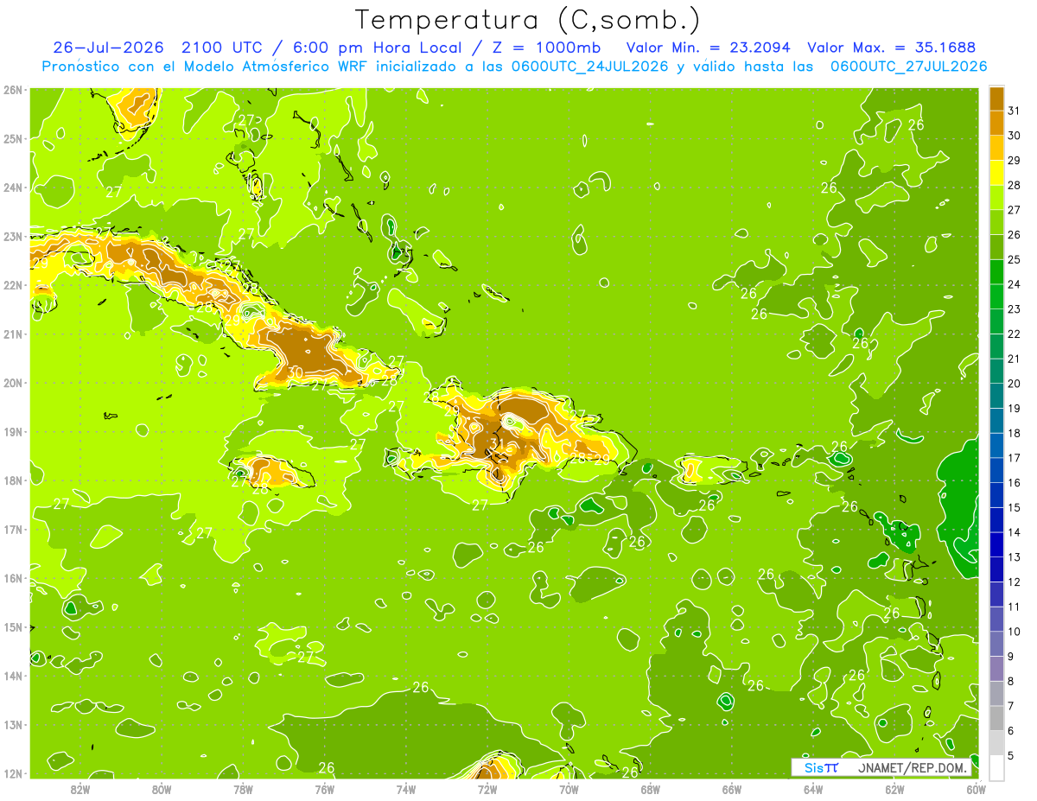
Task: Click the legend scale value 31
Action: 1014,111
